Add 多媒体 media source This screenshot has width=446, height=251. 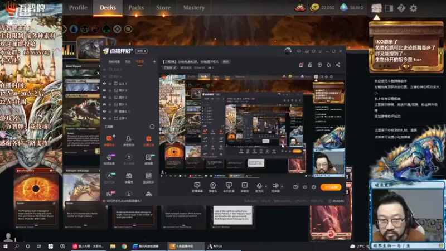tap(244, 187)
